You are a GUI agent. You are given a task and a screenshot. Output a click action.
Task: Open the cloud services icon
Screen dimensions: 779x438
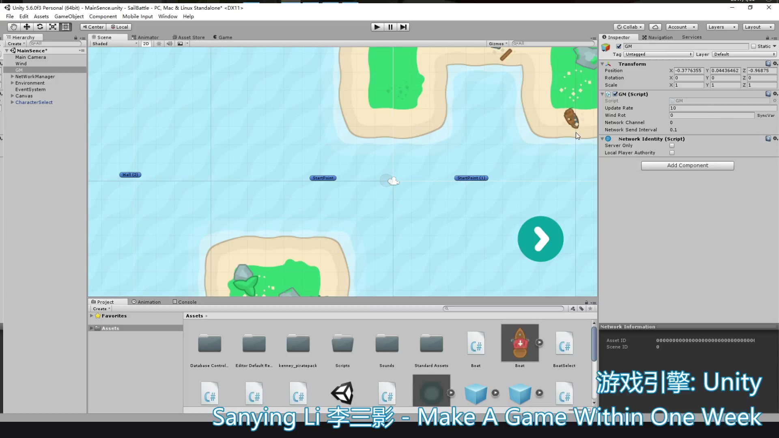point(655,27)
